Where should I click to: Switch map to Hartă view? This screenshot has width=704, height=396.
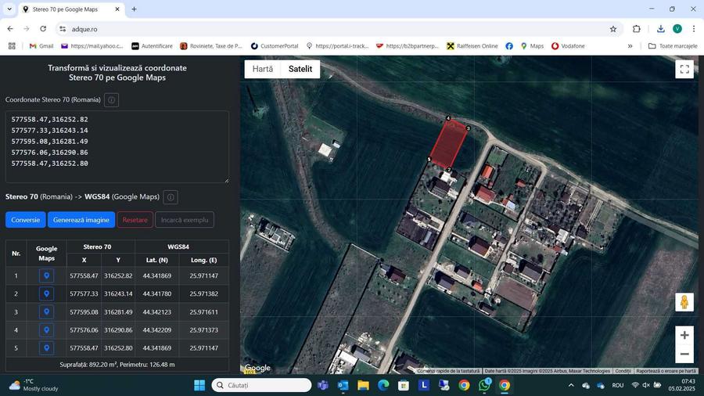click(263, 69)
